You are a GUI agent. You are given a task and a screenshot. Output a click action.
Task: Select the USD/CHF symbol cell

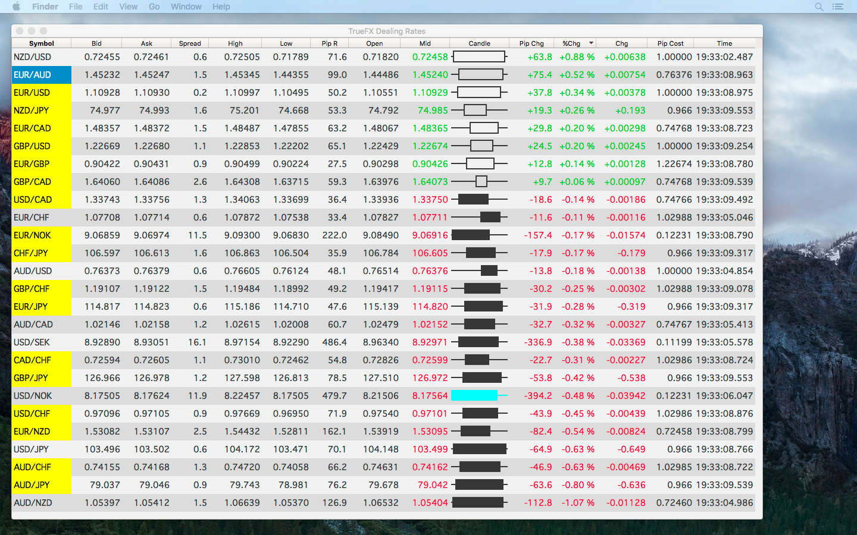(42, 414)
